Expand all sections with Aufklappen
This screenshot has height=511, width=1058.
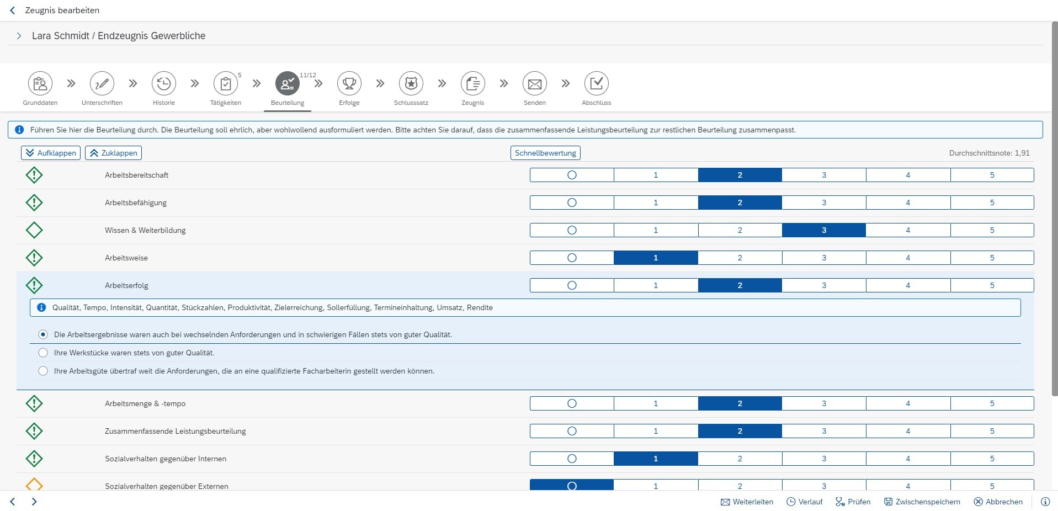(x=51, y=153)
